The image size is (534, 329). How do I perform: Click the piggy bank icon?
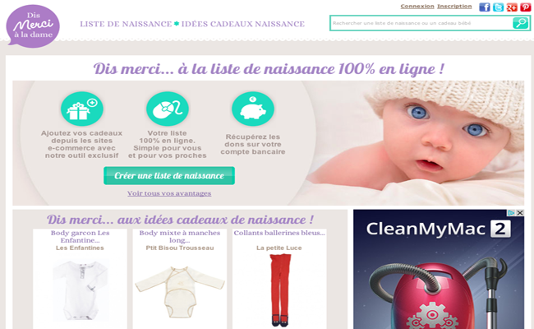[x=253, y=109]
